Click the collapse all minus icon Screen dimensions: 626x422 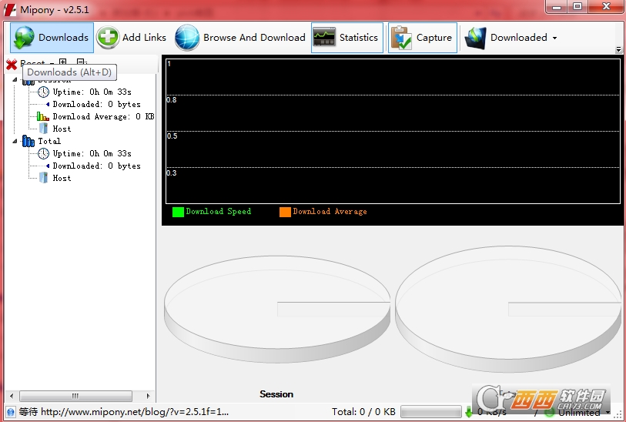[x=82, y=62]
